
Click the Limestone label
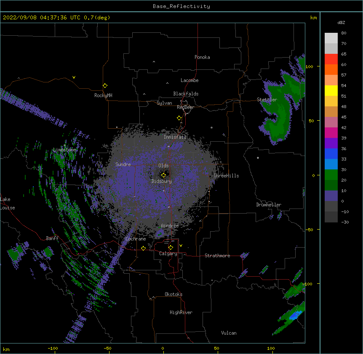[x=64, y=150]
